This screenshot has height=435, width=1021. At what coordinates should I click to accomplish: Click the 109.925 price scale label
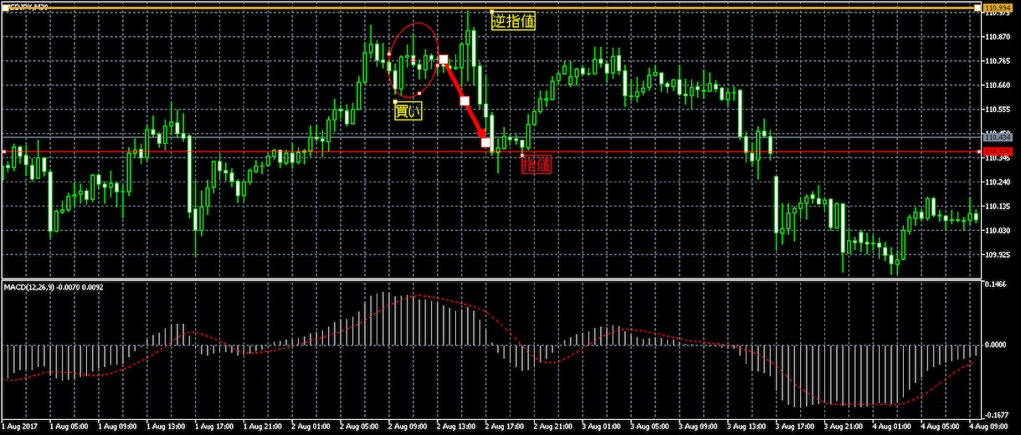click(x=998, y=255)
